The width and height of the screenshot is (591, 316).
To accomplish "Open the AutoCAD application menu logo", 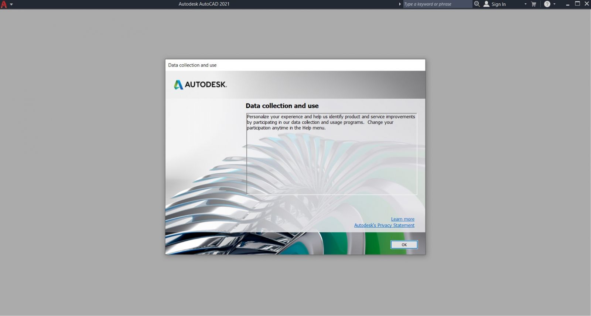I will tap(4, 4).
